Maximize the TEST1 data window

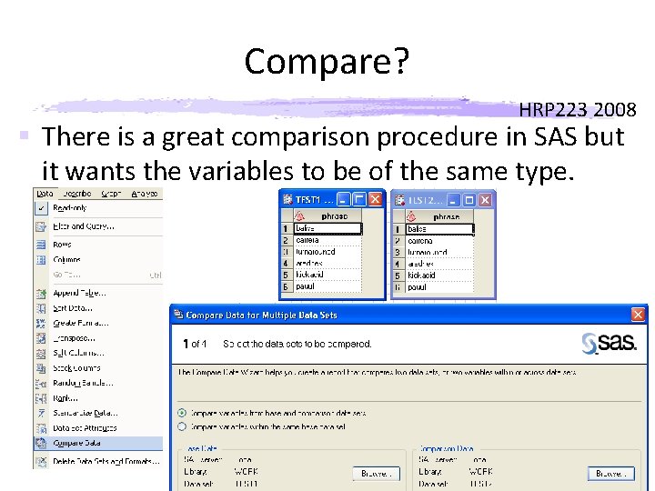[358, 199]
